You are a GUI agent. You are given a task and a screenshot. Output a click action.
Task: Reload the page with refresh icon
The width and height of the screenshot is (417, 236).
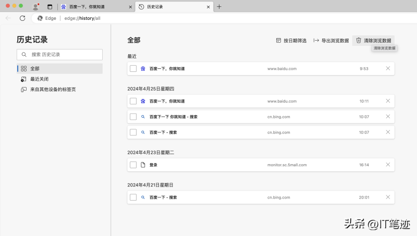[x=22, y=18]
